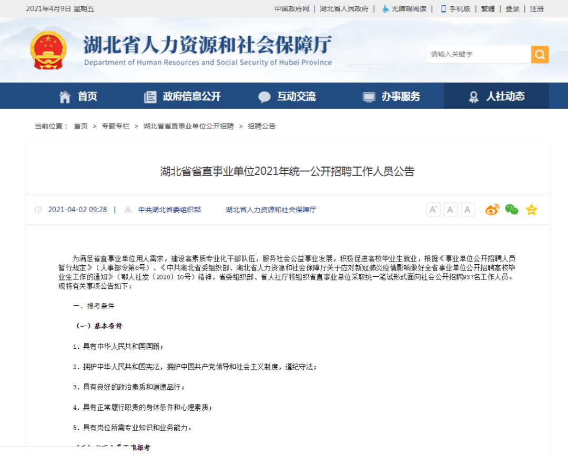Go to 首页 in the breadcrumb
The image size is (568, 457).
(81, 126)
